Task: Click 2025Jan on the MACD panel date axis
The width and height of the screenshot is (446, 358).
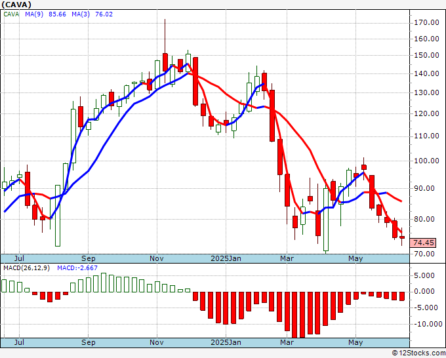Action: (226, 342)
